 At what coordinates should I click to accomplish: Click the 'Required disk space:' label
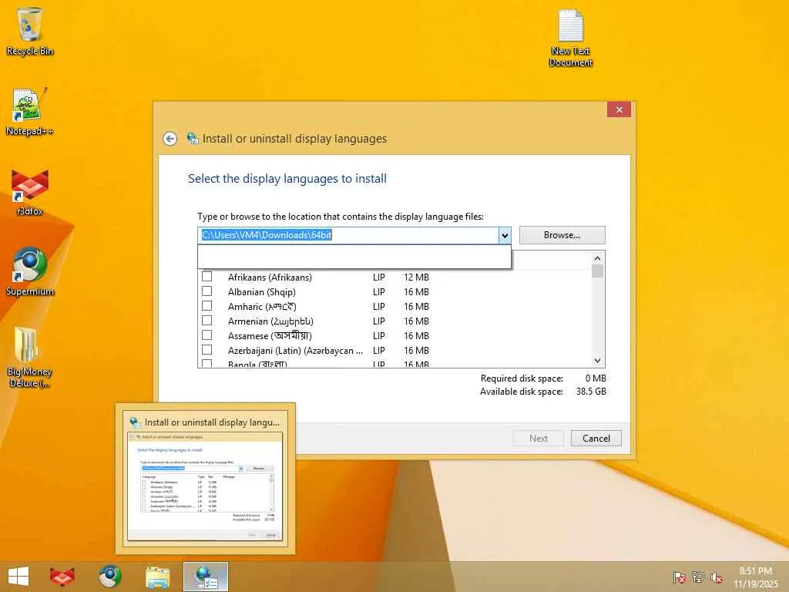click(x=522, y=378)
